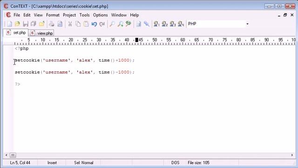
Task: Click the ConTEXT icon in menu bar
Action: pos(8,15)
